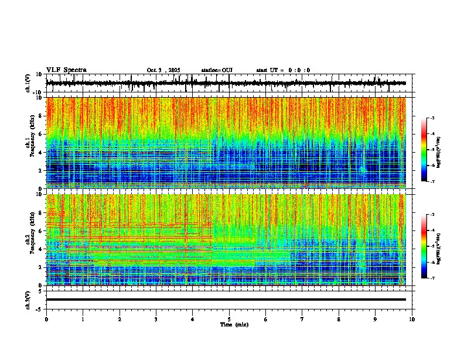464x358 pixels.
Task: Select the date text "Oct. 3 , 2025"
Action: pos(163,70)
